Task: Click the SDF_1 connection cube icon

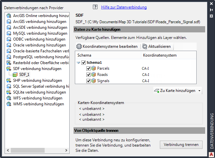Action: click(15, 75)
